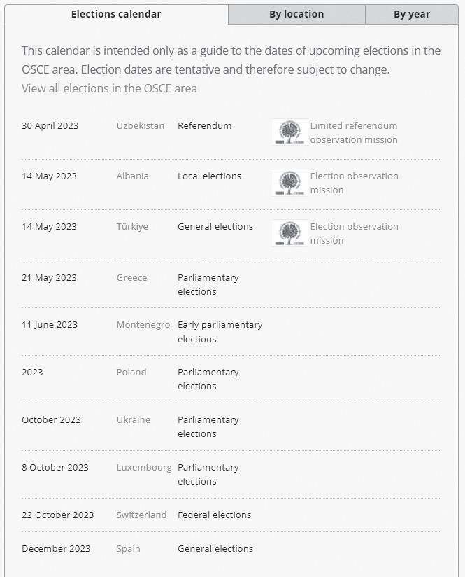Click the Spain country link
The image size is (465, 577).
click(x=128, y=549)
